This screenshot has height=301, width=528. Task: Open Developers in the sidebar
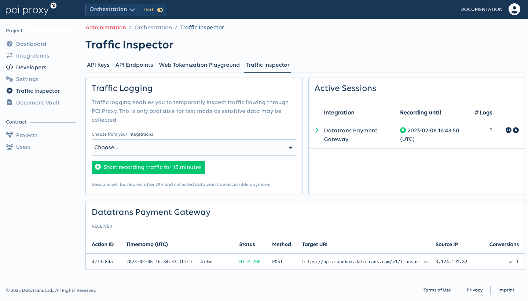tap(31, 67)
